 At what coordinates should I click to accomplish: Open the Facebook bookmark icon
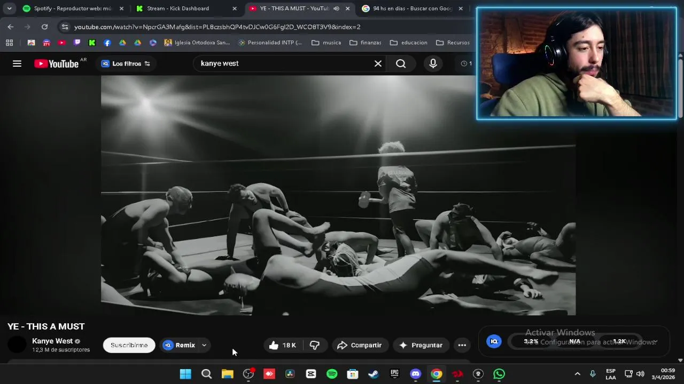(107, 43)
